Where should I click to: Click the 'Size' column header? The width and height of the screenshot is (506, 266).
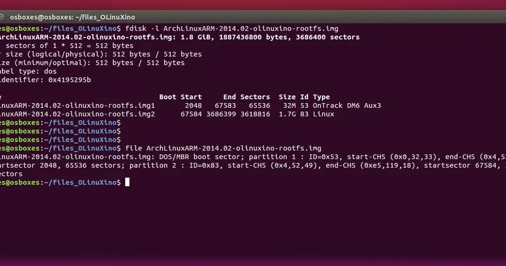(287, 97)
